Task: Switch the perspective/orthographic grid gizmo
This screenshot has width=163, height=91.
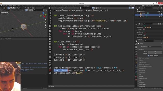Action: 46,28
